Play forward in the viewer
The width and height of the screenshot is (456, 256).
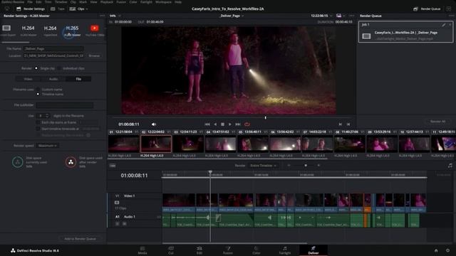[x=229, y=124]
